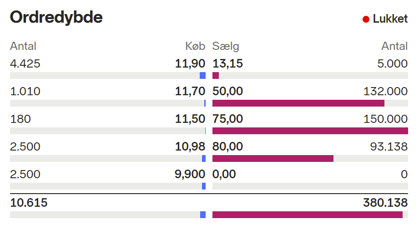Choose the 11,70 buy price level
This screenshot has width=419, height=229.
190,91
